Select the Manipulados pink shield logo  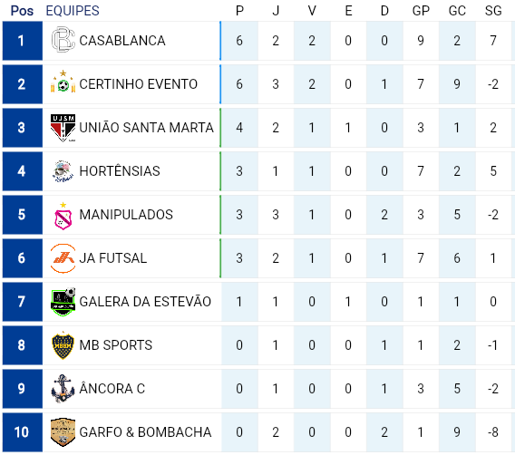point(63,216)
